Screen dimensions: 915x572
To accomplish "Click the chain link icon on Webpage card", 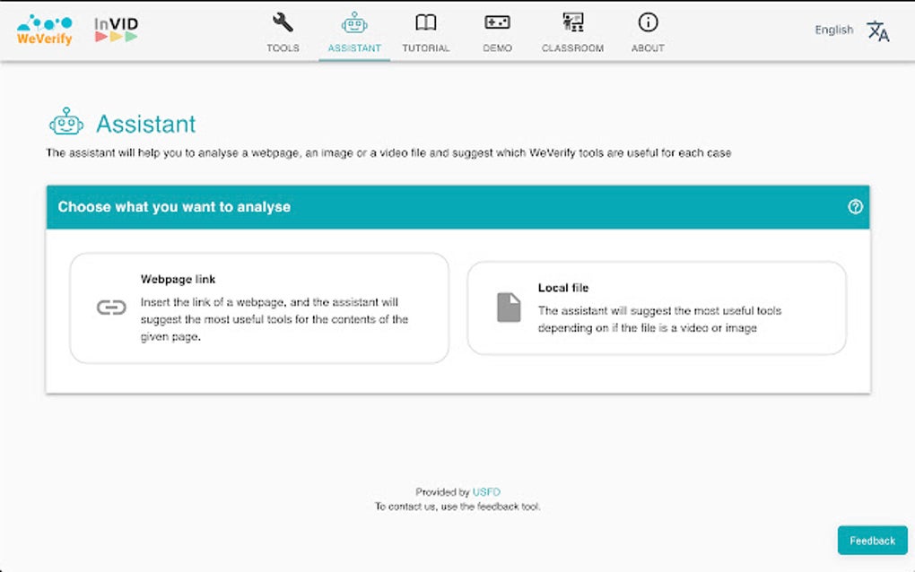I will [x=111, y=308].
